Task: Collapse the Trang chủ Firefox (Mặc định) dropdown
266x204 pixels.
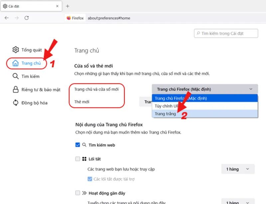Action: 205,89
